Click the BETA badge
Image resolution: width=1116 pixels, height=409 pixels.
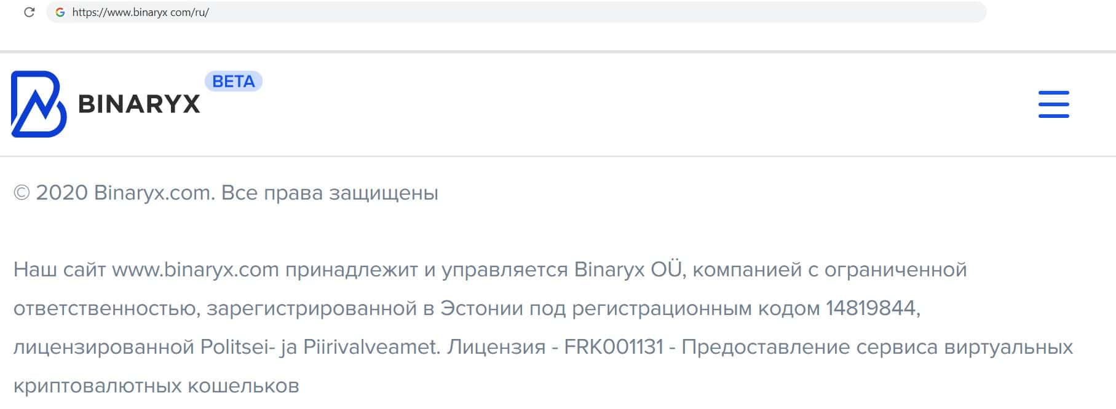(233, 81)
